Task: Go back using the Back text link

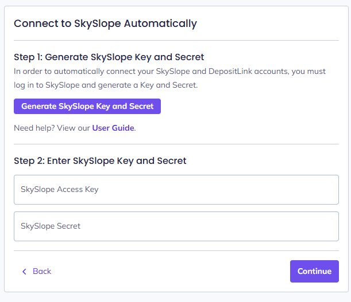Action: (42, 272)
